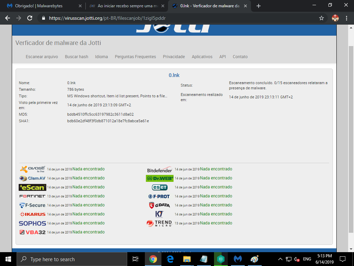The width and height of the screenshot is (354, 266).
Task: Open Malwarebytes from the taskbar
Action: (238, 259)
